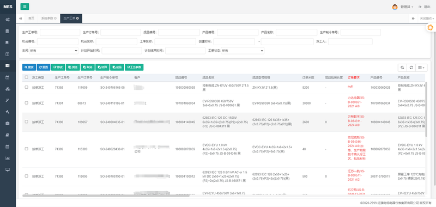Screen dimensions: 436x207
Task: Open the book sidebar icon
Action: (8, 135)
